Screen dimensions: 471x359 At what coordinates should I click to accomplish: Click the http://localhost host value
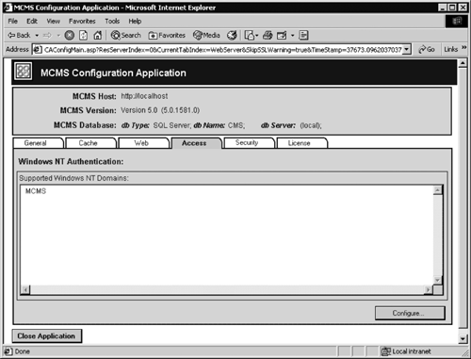pyautogui.click(x=144, y=96)
